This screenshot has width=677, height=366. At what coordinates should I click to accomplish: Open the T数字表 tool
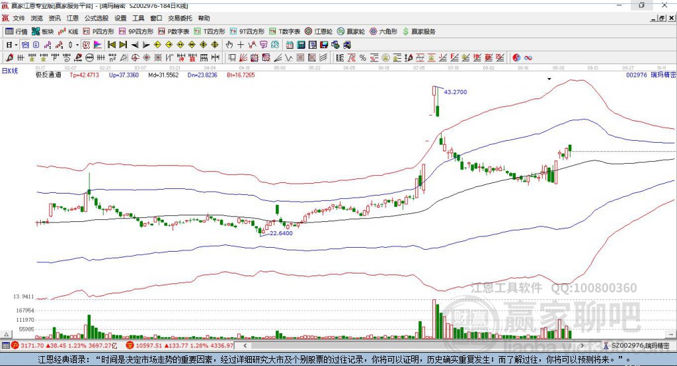(x=284, y=32)
